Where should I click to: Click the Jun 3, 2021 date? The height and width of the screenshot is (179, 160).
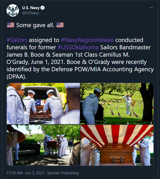click(x=35, y=173)
